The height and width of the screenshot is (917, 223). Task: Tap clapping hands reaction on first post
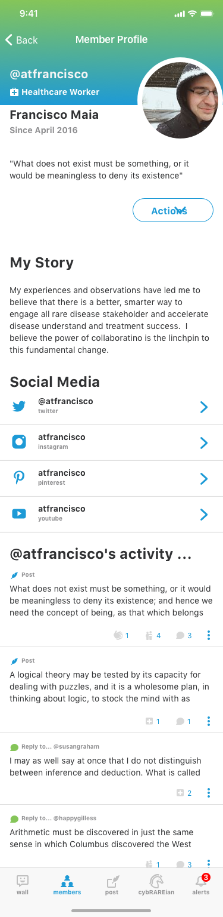(x=118, y=635)
